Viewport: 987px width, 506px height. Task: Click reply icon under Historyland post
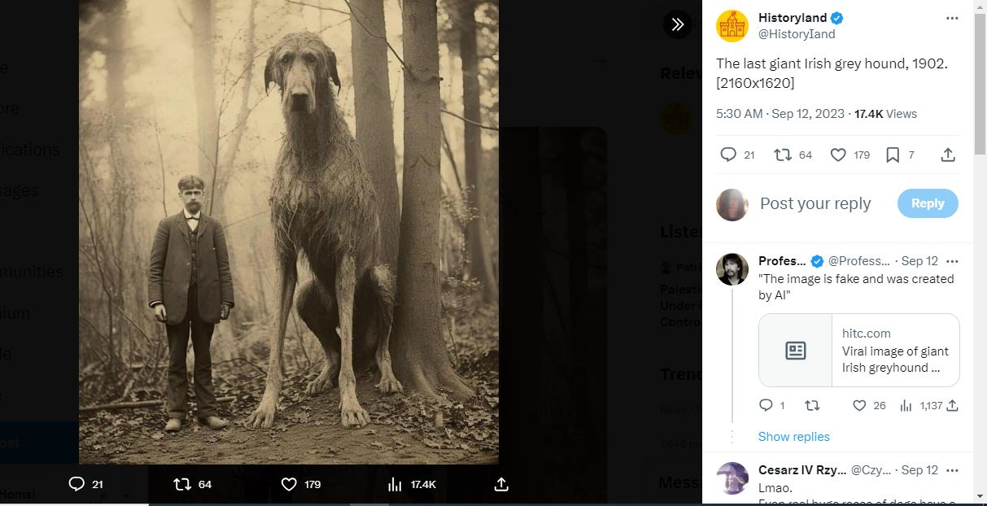(x=728, y=155)
